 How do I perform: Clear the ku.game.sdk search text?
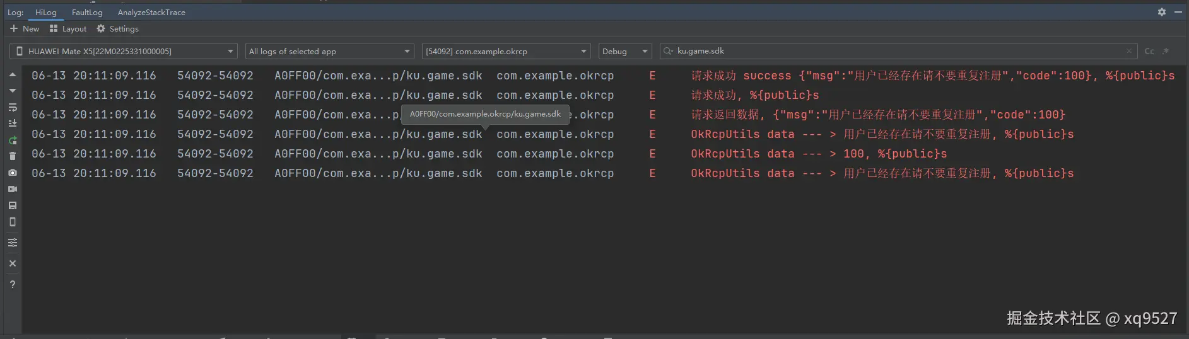[x=1128, y=51]
